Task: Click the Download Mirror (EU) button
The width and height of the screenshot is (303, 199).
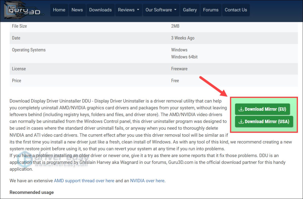Action: click(263, 109)
